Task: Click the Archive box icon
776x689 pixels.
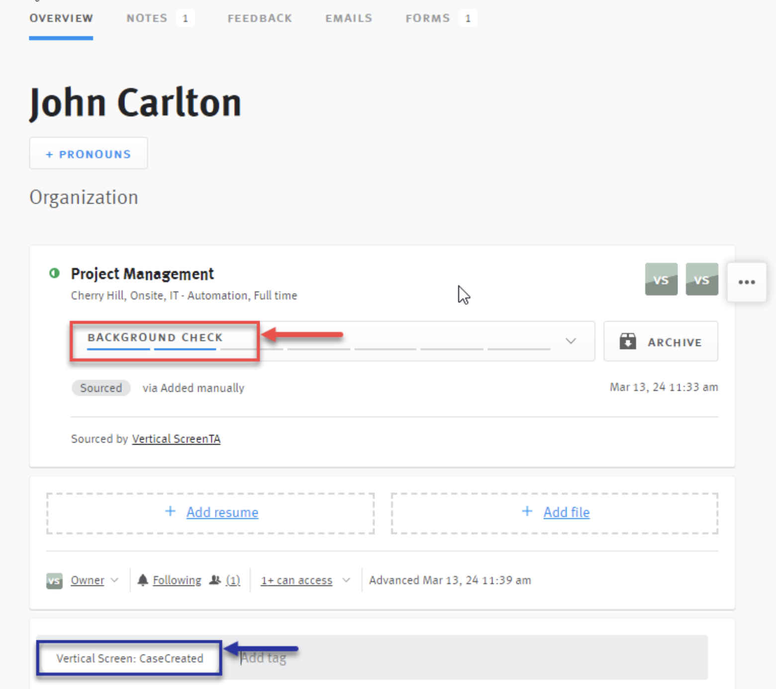Action: point(628,341)
